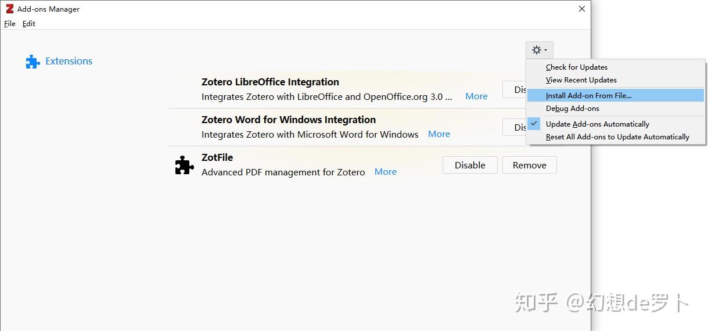The image size is (708, 331).
Task: Select the Zotero LibreOffice Integration entry
Action: 270,82
